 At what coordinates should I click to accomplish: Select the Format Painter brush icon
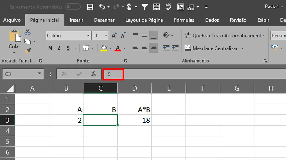pos(28,50)
